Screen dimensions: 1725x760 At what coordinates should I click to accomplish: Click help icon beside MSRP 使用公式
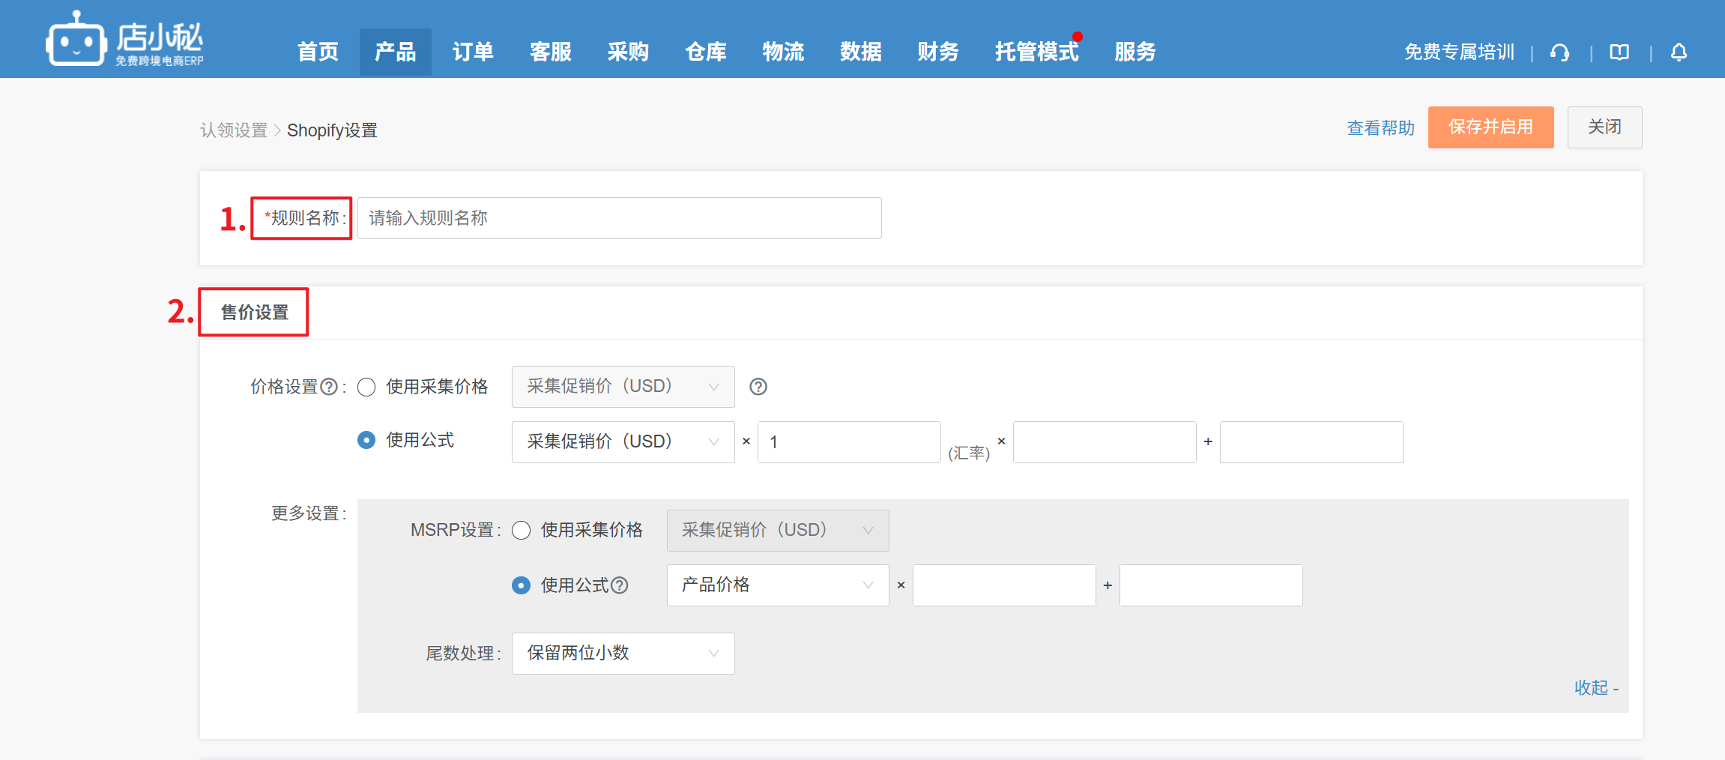620,585
